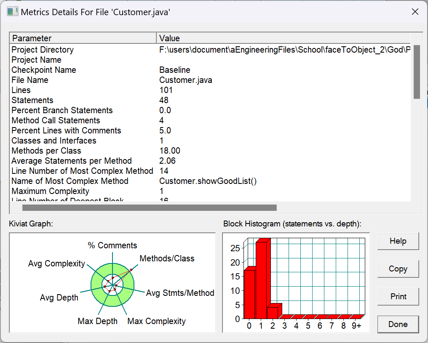The image size is (428, 343).
Task: Click the 'Avg Complexity' axis label
Action: click(56, 263)
